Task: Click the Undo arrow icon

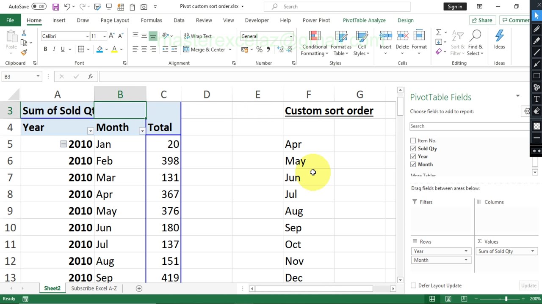Action: [67, 7]
